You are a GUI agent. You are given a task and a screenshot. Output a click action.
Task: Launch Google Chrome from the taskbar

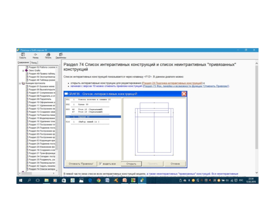coord(99,180)
